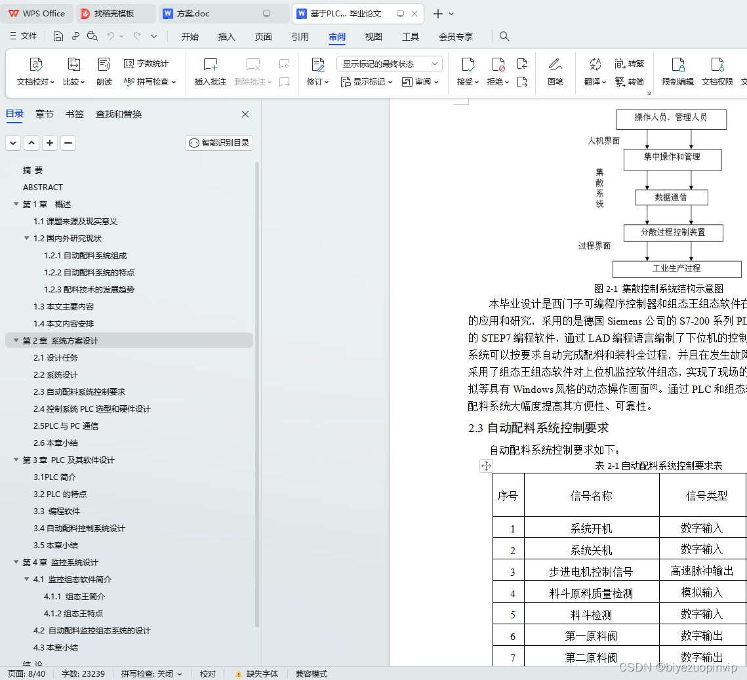747x680 pixels.
Task: Open the 文件 menu
Action: pyautogui.click(x=24, y=36)
